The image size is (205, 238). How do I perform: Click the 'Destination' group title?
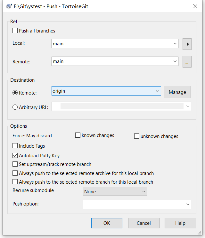point(22,80)
